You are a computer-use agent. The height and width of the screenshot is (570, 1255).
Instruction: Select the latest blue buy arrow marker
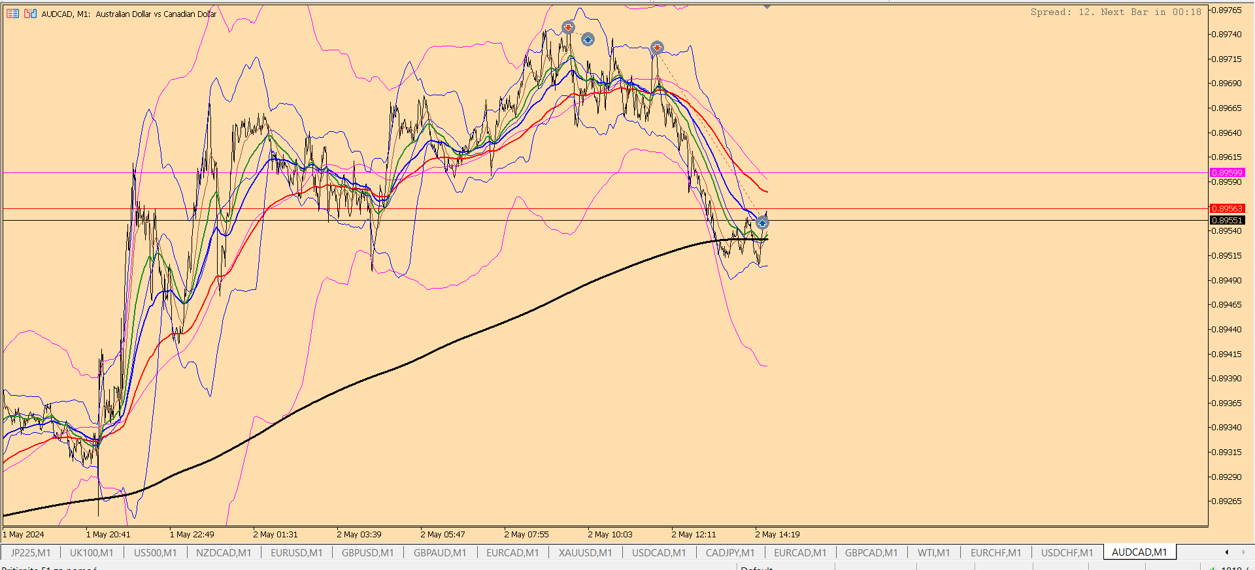click(762, 223)
